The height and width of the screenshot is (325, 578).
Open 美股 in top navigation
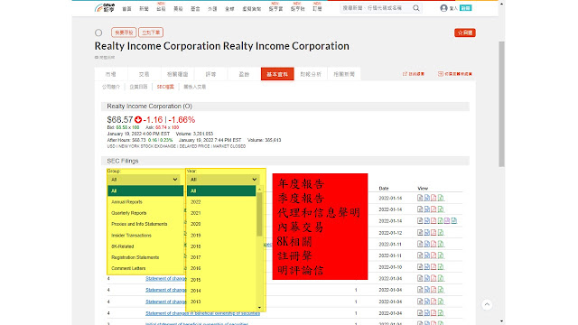(178, 8)
